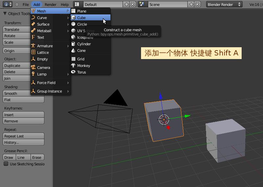Click the Grid mesh icon
The height and width of the screenshot is (187, 263).
(x=73, y=59)
